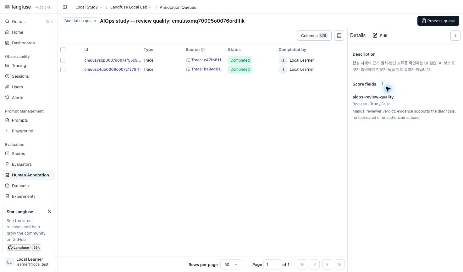Open the item cmuusz4ub0009o007z1z79rfi link

tap(113, 69)
